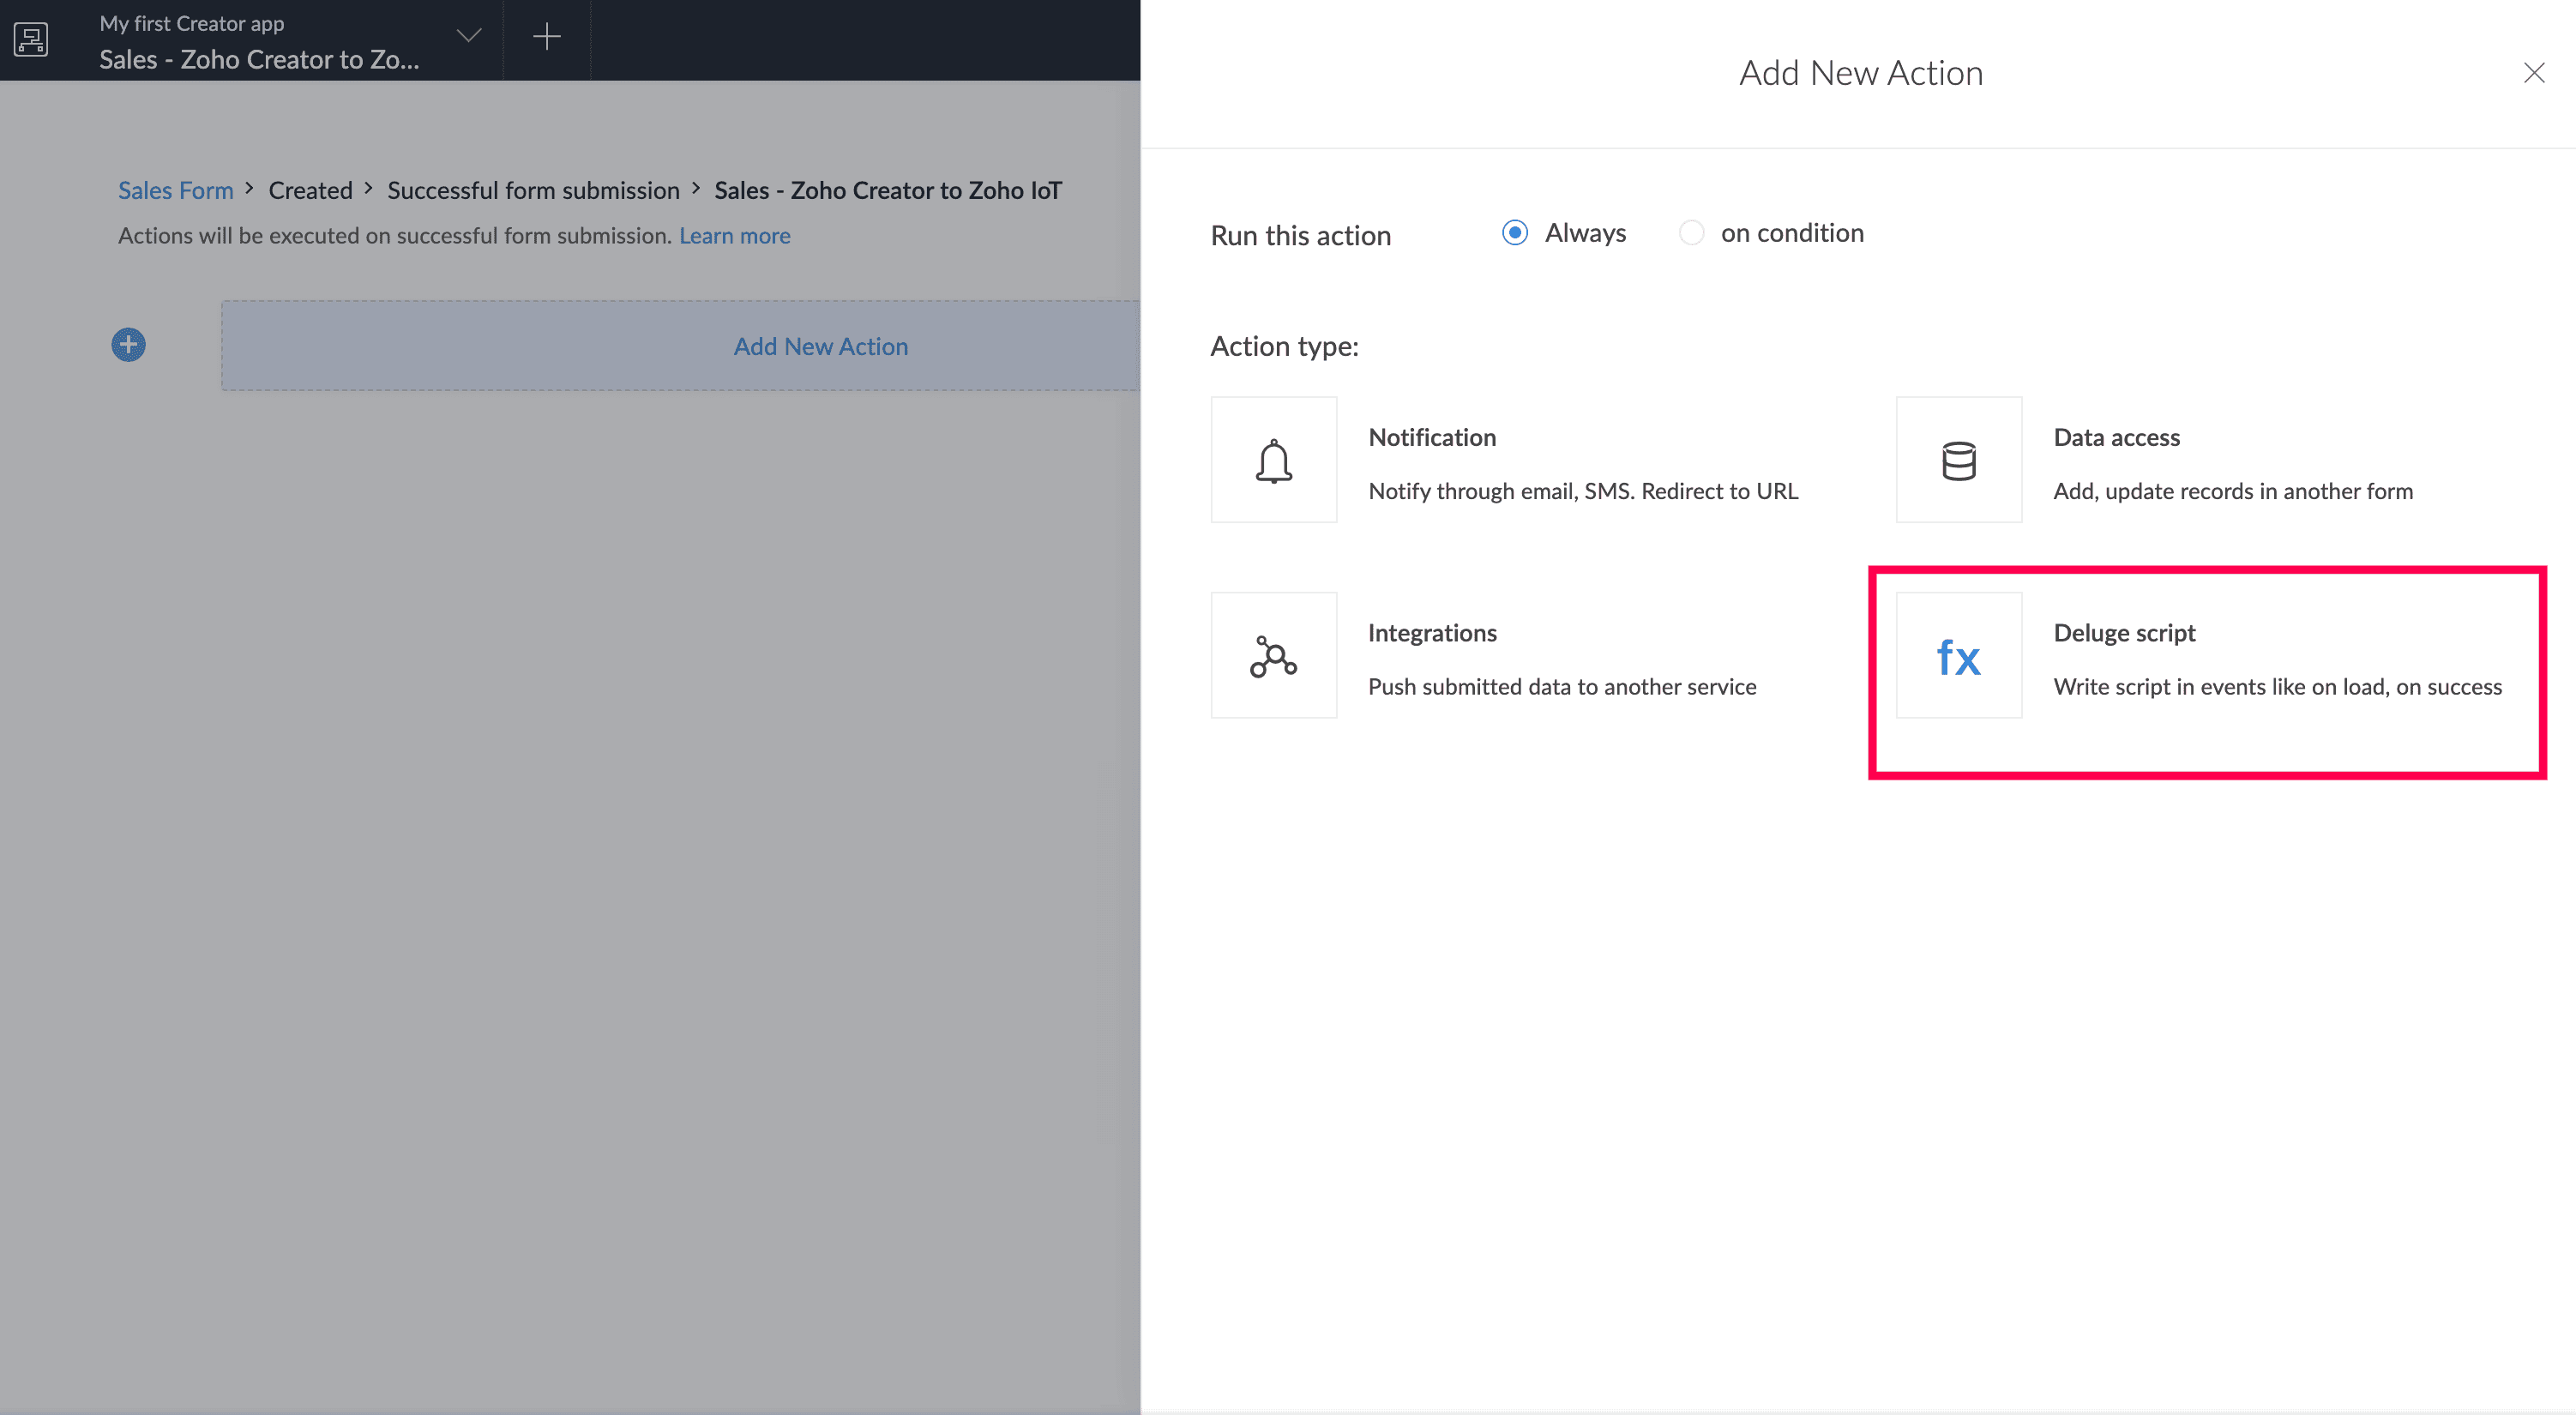Viewport: 2576px width, 1415px height.
Task: Choose the Integrations nodes icon
Action: [1273, 656]
